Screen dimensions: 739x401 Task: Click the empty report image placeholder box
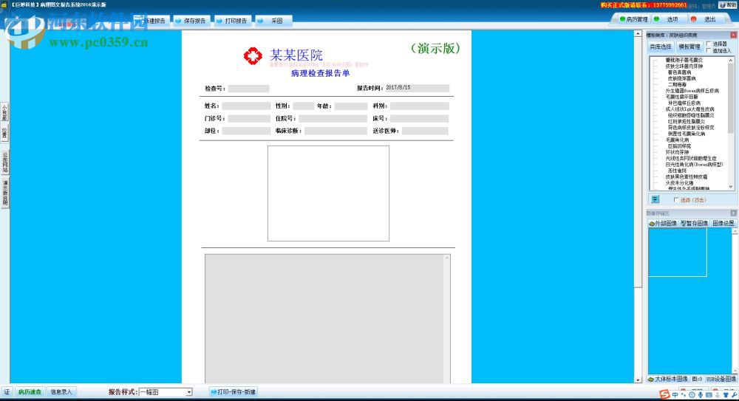(x=329, y=193)
